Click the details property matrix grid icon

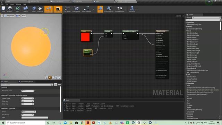coord(55,85)
